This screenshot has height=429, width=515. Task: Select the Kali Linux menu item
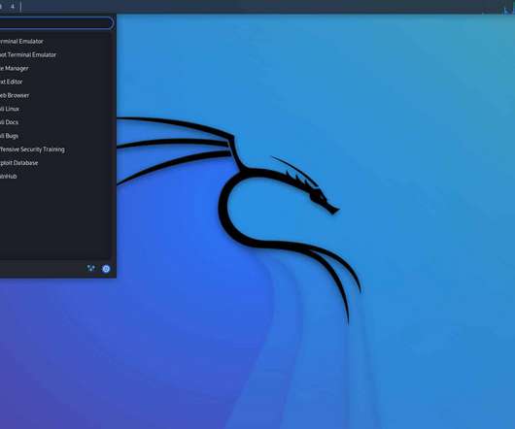(x=10, y=109)
